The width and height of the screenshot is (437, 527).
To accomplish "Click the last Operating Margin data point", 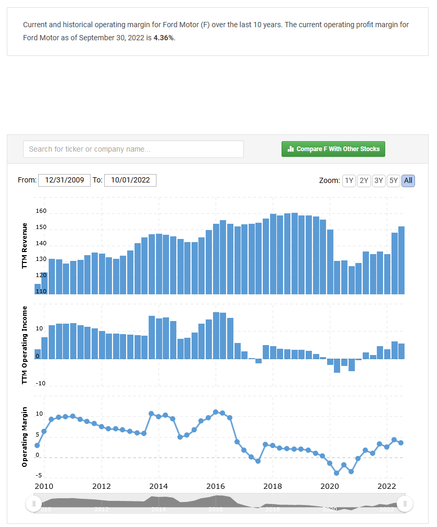I will click(x=401, y=443).
